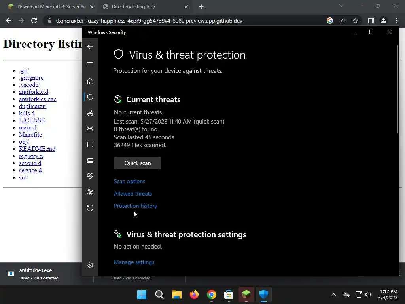This screenshot has width=405, height=304.
Task: Start a Quick scan
Action: click(x=137, y=163)
